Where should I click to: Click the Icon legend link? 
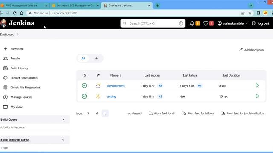[x=134, y=113]
